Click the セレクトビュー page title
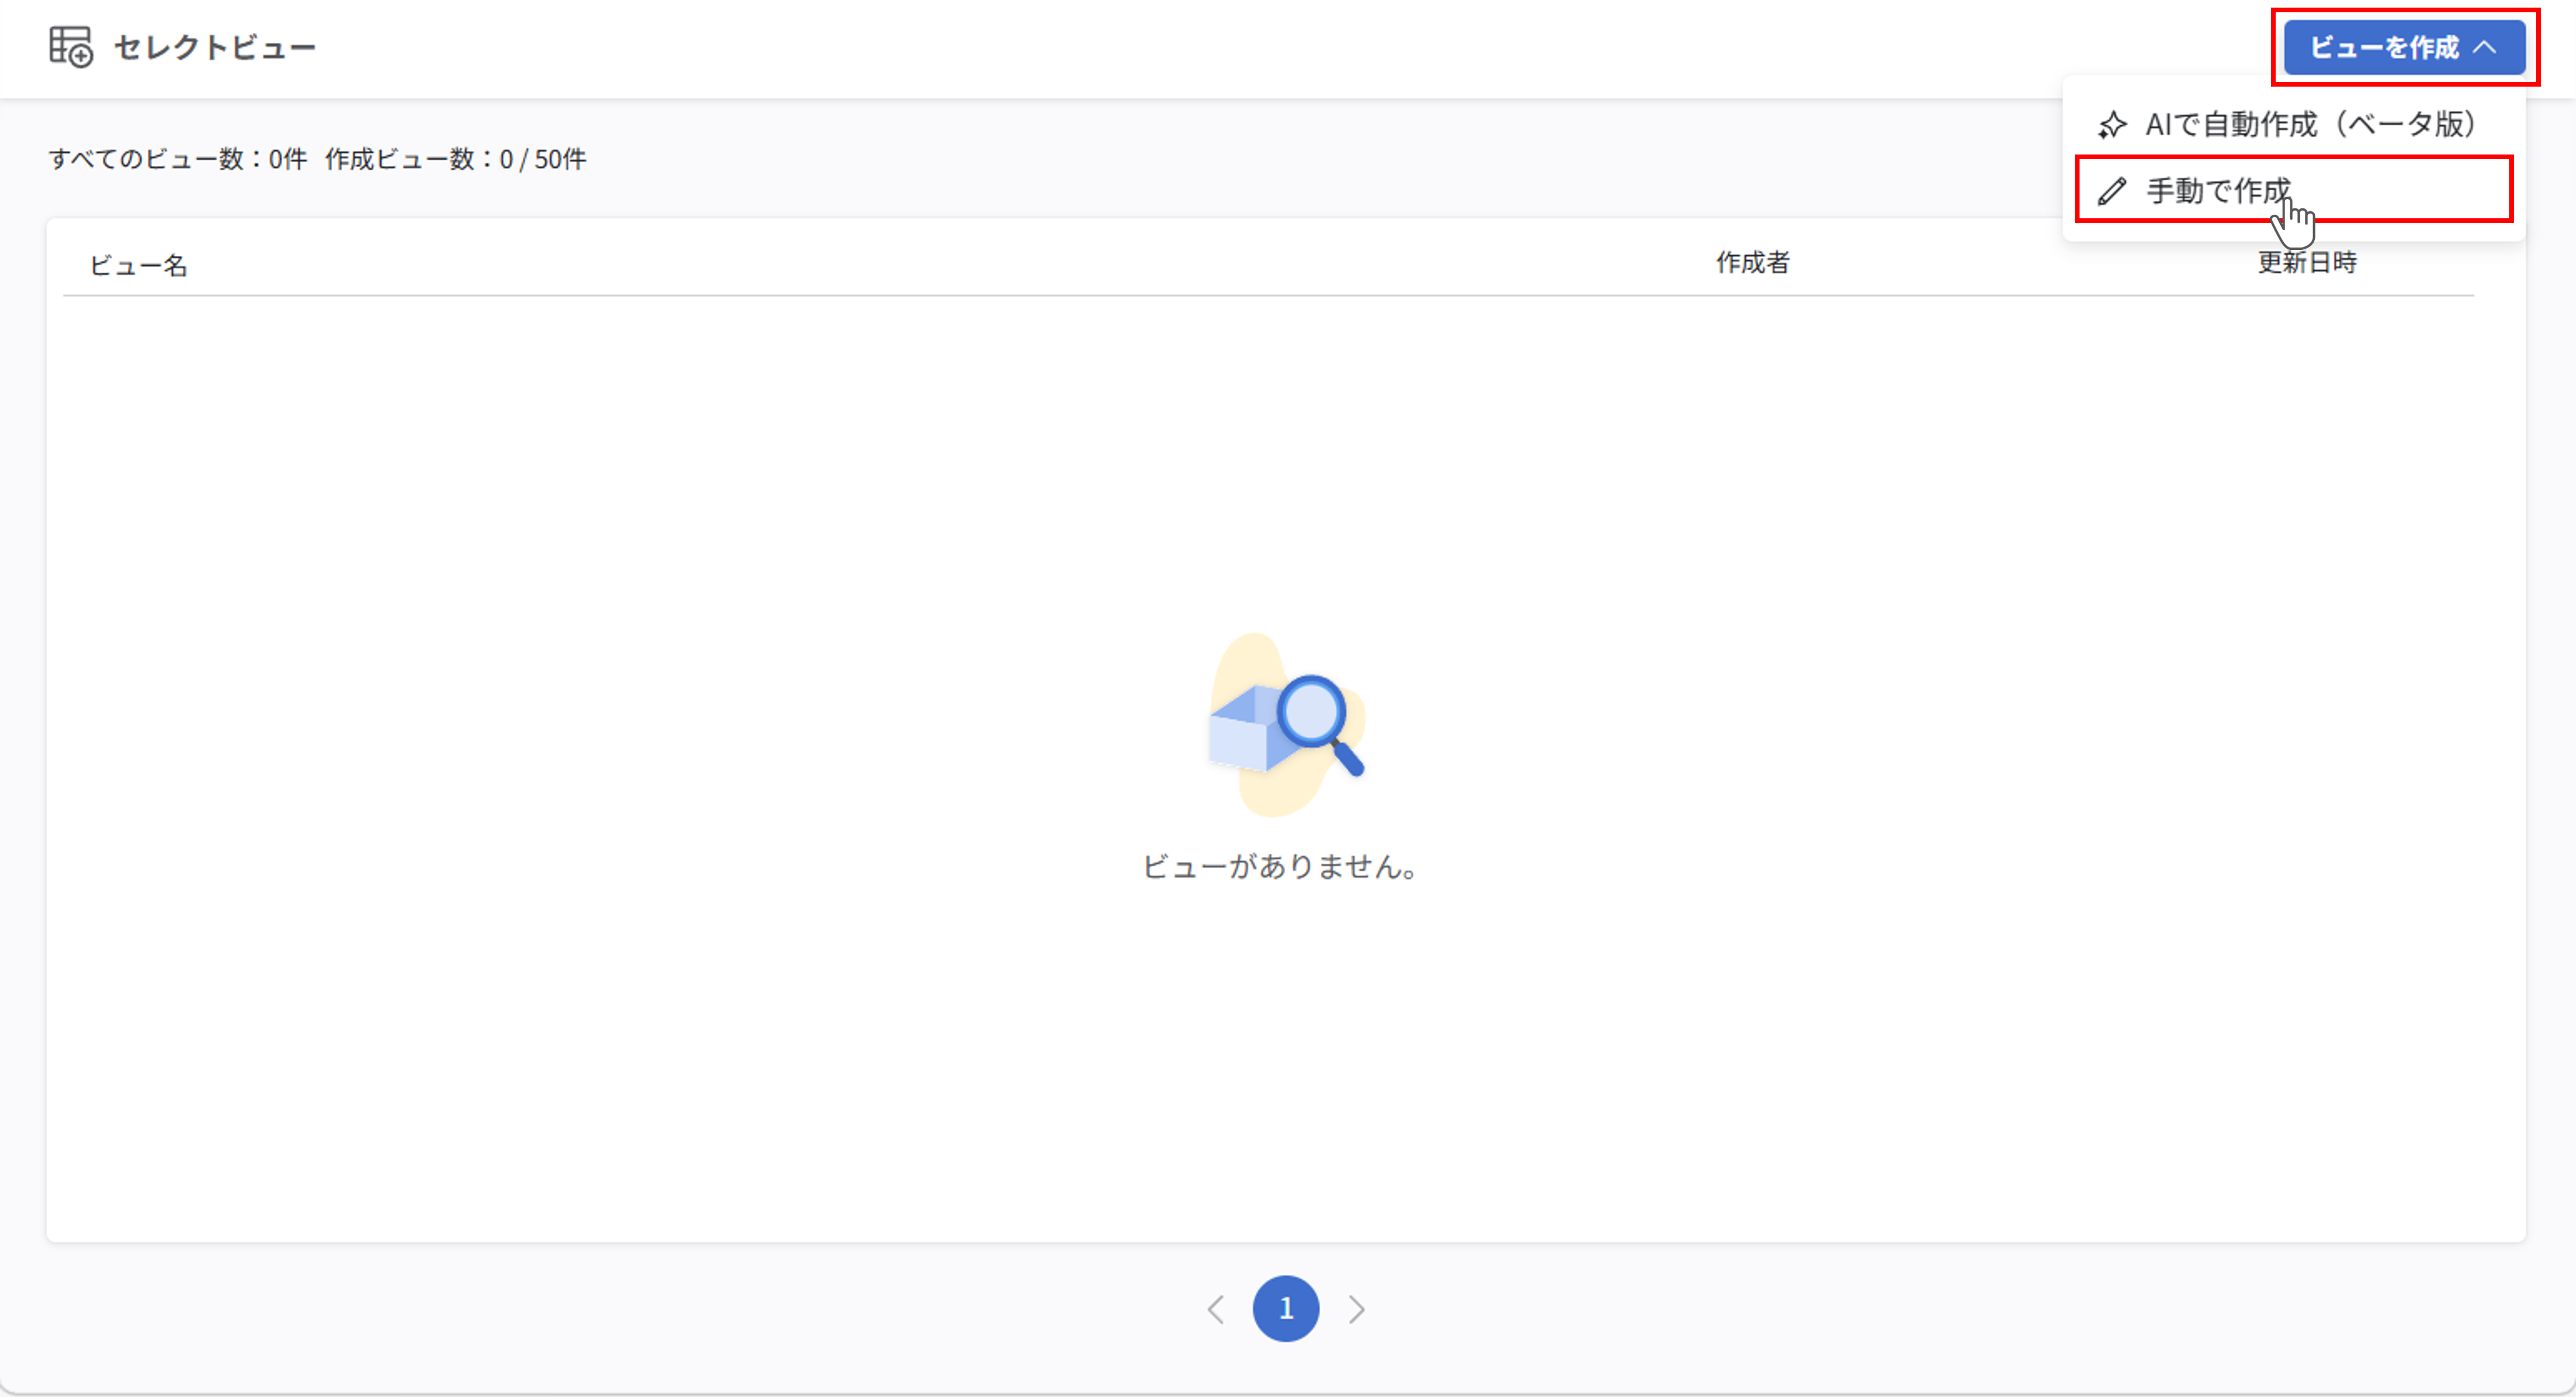The image size is (2576, 1397). pyautogui.click(x=214, y=47)
